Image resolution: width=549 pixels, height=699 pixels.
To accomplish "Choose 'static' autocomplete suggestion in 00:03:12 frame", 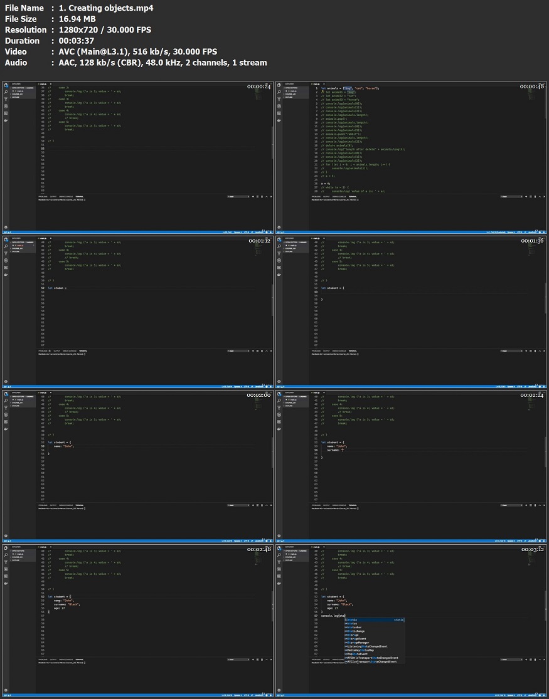I will 374,619.
